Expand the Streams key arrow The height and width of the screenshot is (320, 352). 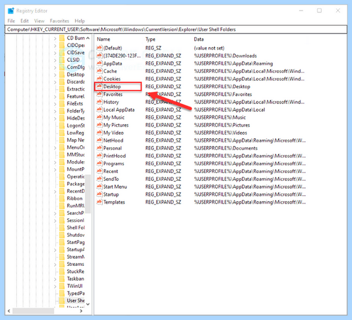[x=55, y=265]
